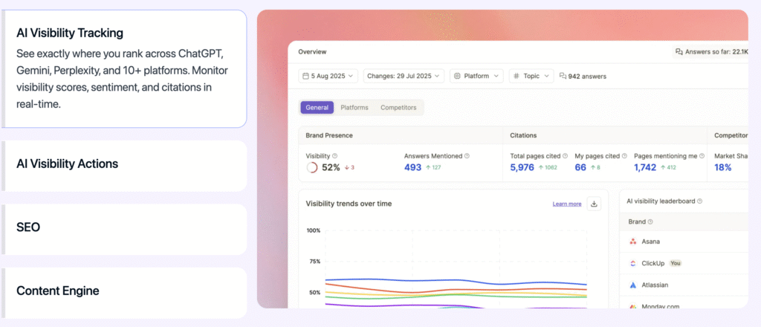
Task: Click the ClickUp logo in leaderboard
Action: tap(633, 263)
